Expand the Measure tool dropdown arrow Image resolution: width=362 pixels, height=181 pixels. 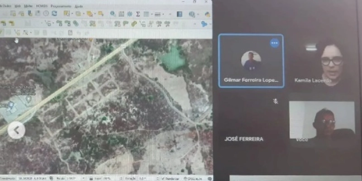click(163, 14)
